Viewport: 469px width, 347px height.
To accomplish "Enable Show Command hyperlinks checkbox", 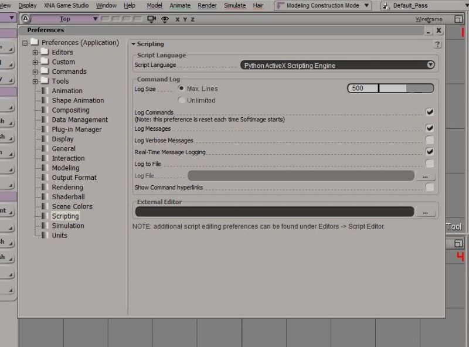I will [x=430, y=187].
